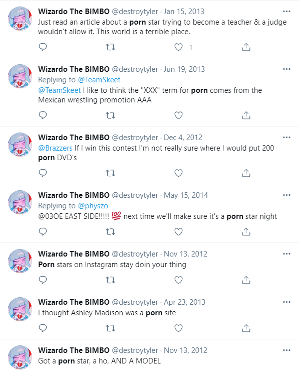Like the Jan 15, 2013 tweet

click(x=178, y=47)
